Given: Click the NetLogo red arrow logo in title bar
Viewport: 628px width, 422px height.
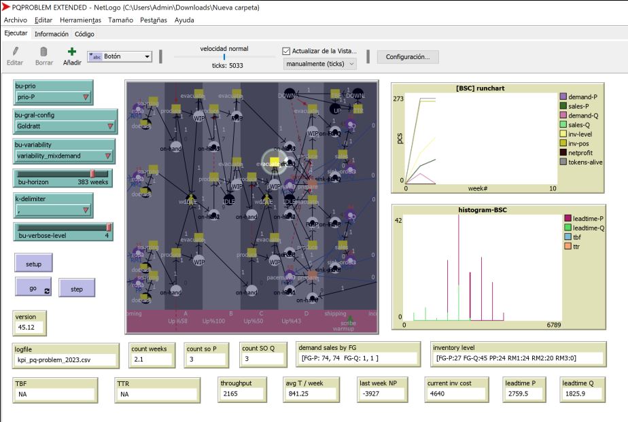Looking at the screenshot, I should point(6,6).
